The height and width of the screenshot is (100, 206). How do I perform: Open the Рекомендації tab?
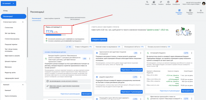(x=36, y=18)
